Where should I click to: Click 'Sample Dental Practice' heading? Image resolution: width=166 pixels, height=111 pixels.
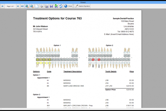coord(123,19)
